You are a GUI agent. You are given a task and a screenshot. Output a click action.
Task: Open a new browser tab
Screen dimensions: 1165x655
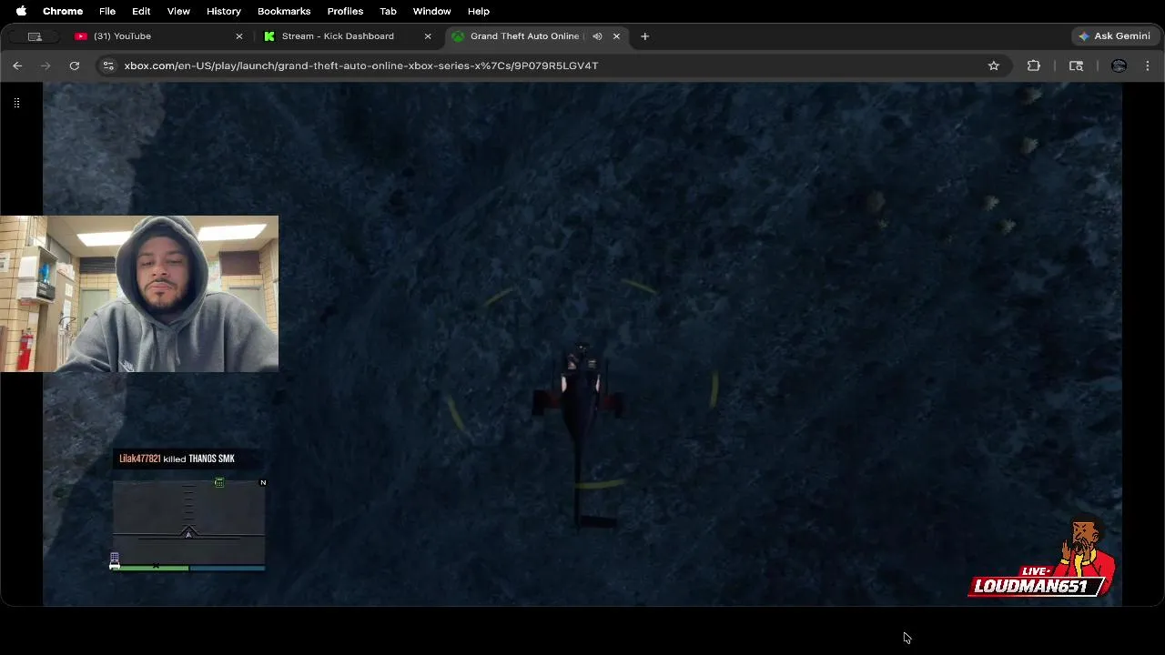click(644, 36)
